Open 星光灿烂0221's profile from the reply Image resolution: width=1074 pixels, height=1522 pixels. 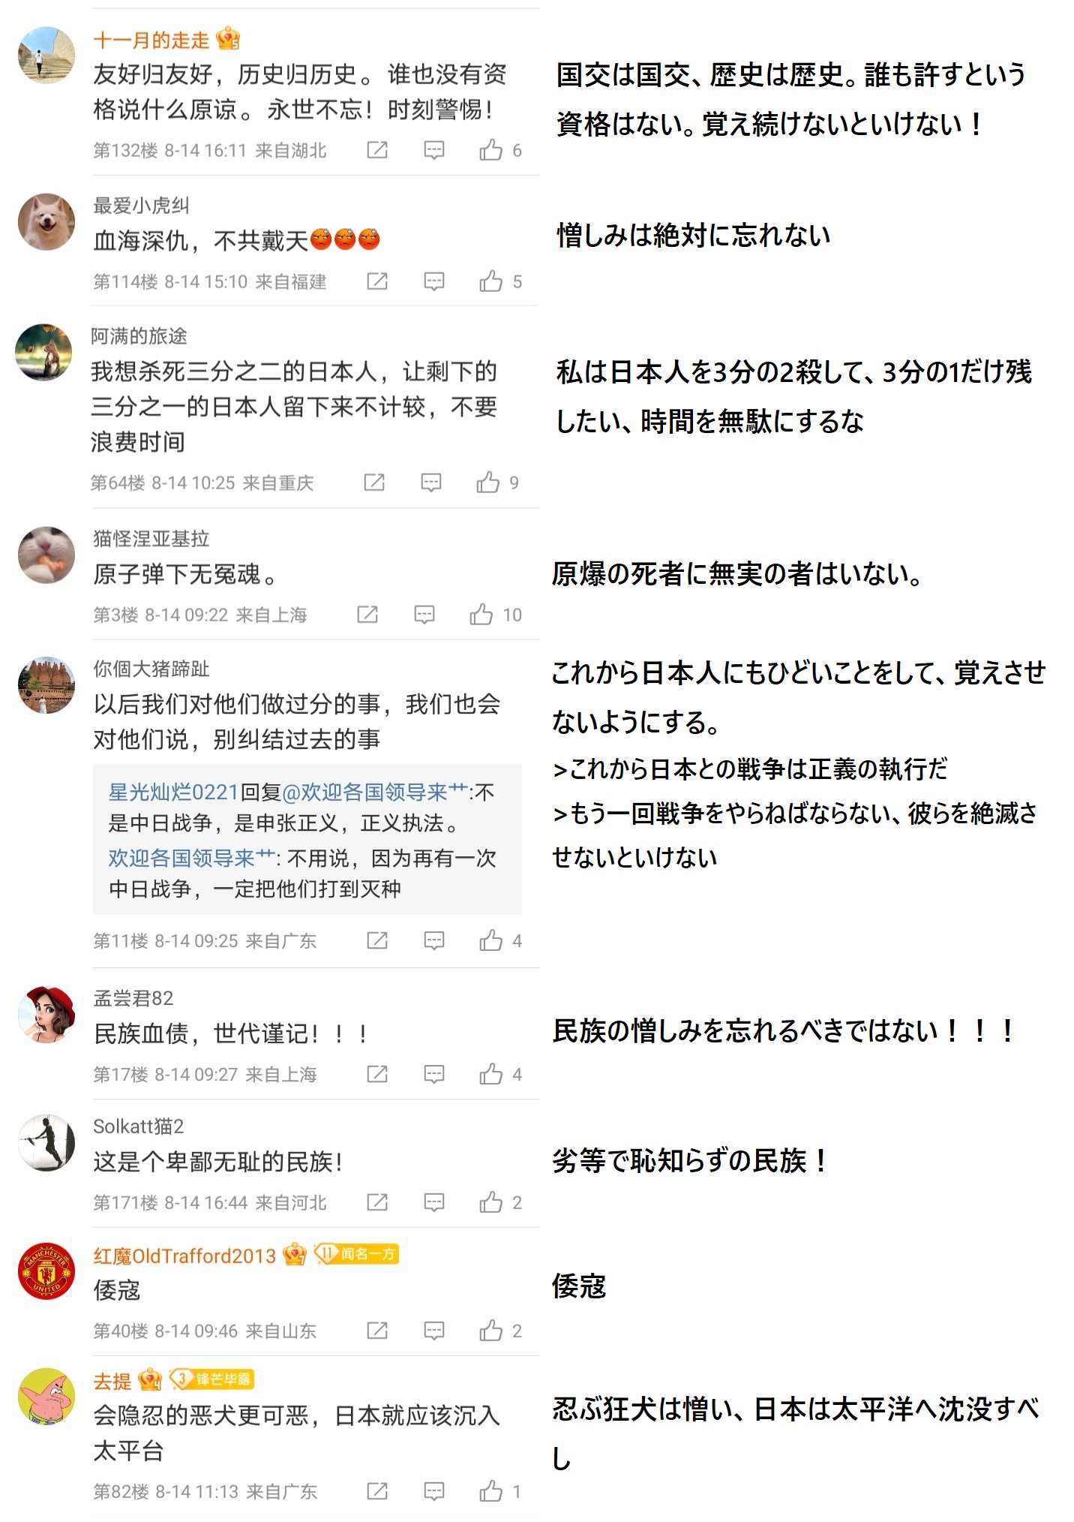coord(173,792)
